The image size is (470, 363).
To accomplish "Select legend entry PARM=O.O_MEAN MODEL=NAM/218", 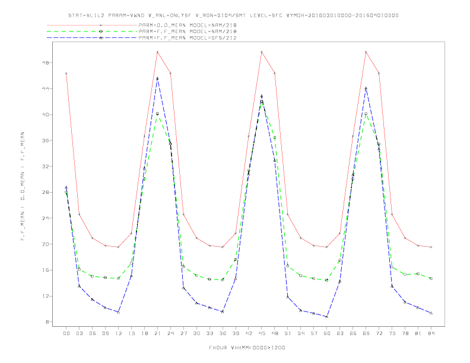I will (188, 25).
